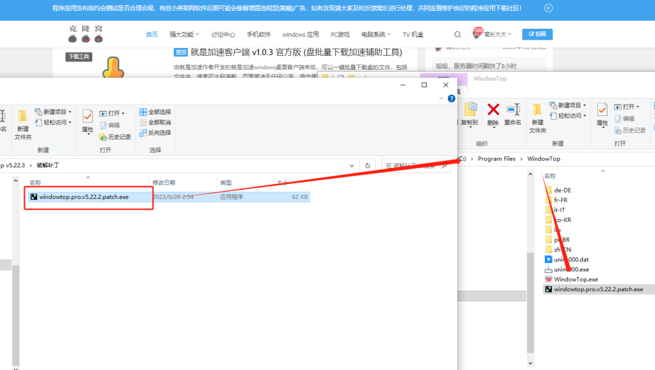Click the 应用程序 type cell
The width and height of the screenshot is (655, 370).
point(232,197)
